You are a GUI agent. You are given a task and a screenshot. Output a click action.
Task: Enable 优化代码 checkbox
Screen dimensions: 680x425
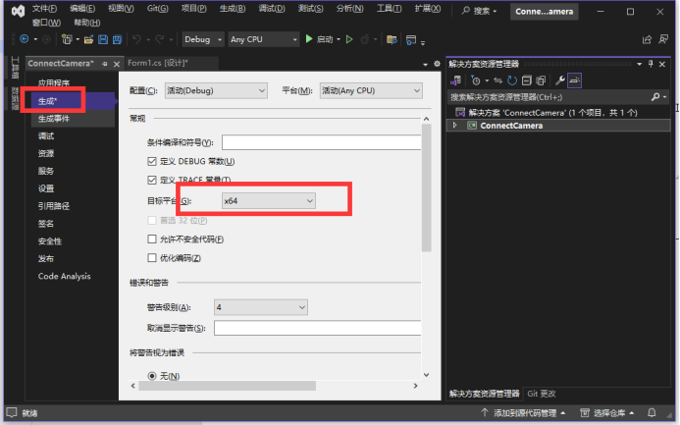tap(152, 258)
